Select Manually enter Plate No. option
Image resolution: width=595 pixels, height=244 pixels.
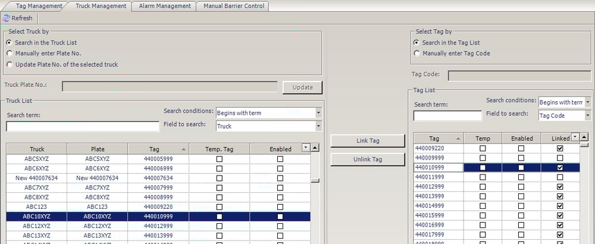[x=9, y=54]
